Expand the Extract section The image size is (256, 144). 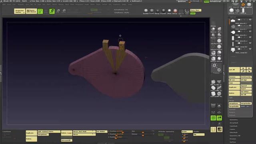coord(232,115)
